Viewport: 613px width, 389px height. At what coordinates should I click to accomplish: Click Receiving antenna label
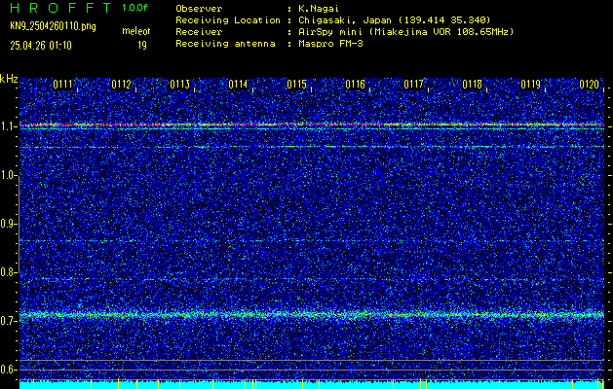[x=225, y=44]
